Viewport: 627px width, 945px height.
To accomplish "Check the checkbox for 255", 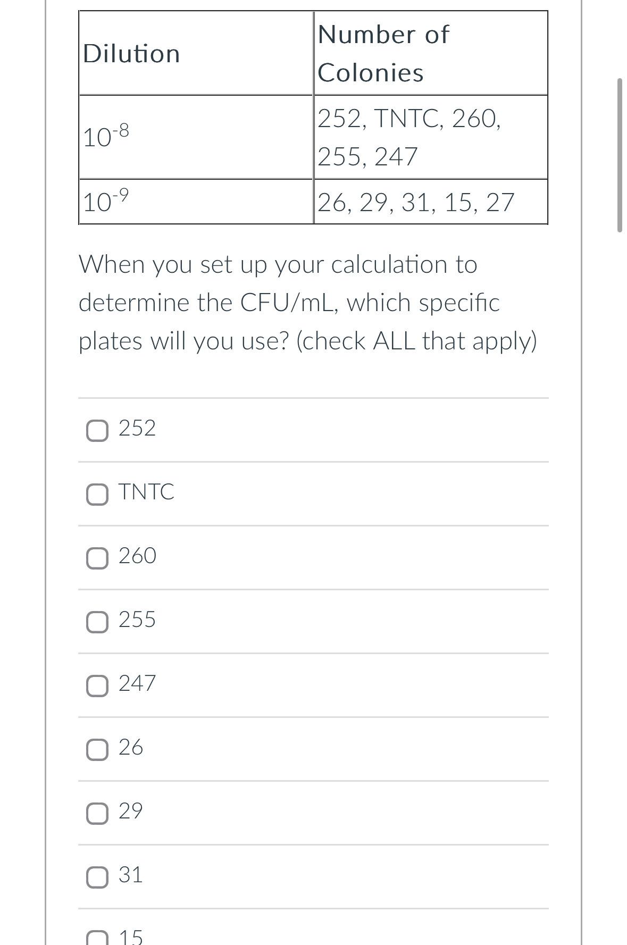I will (x=97, y=621).
